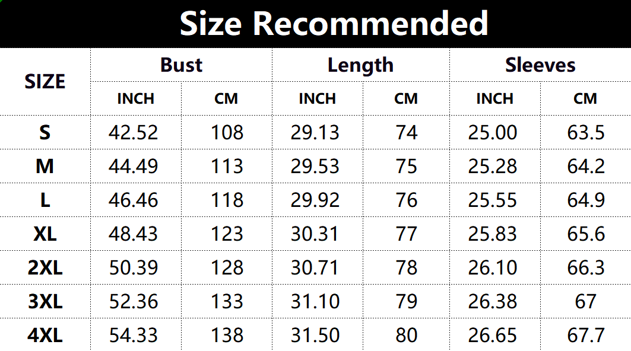
Task: Click the 2XL size row label
Action: click(45, 267)
